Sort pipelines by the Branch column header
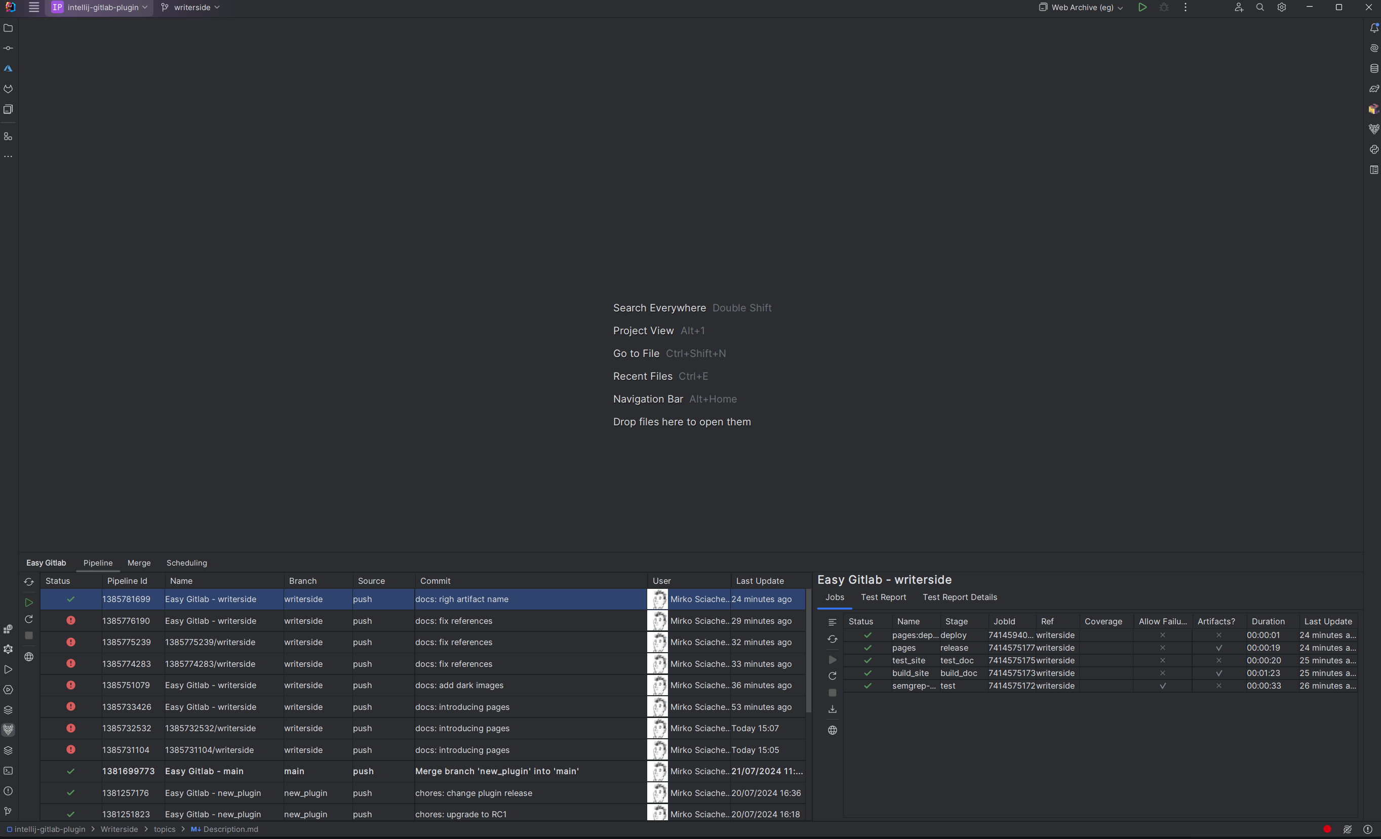The height and width of the screenshot is (839, 1381). point(319,581)
